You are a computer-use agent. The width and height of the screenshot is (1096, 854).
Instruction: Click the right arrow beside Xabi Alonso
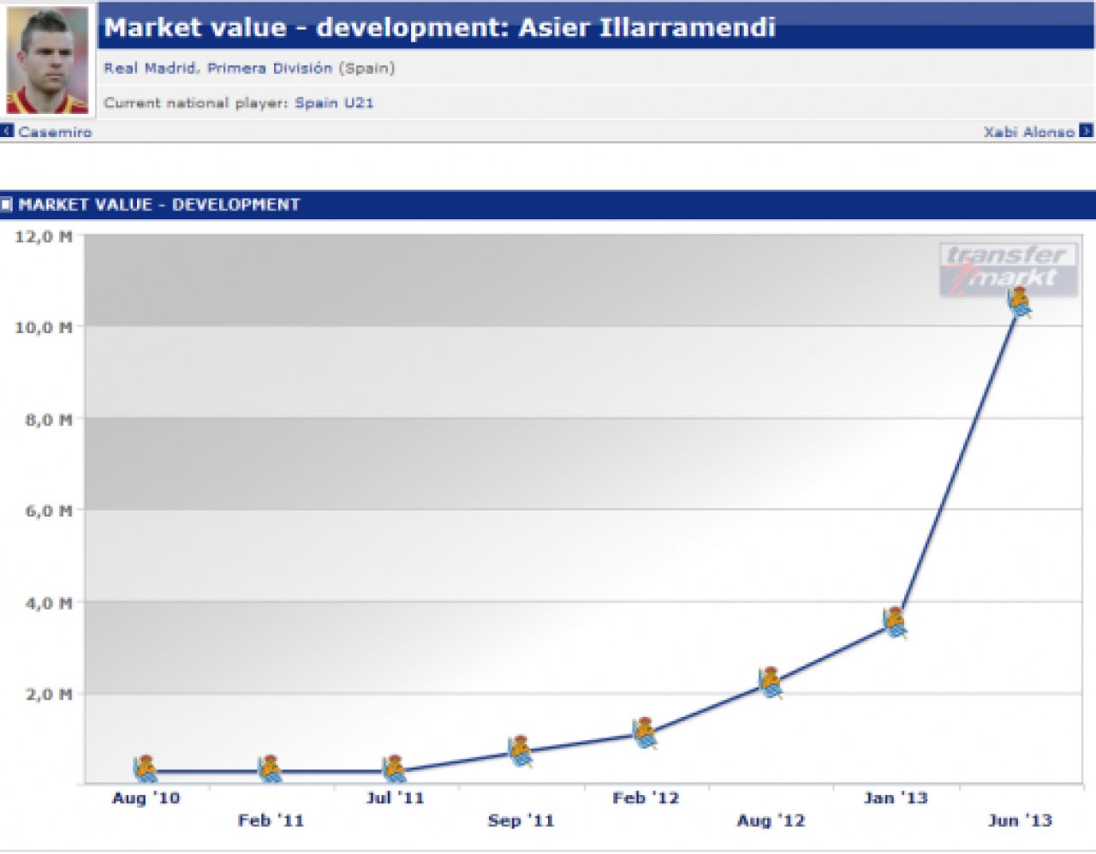pyautogui.click(x=1086, y=131)
